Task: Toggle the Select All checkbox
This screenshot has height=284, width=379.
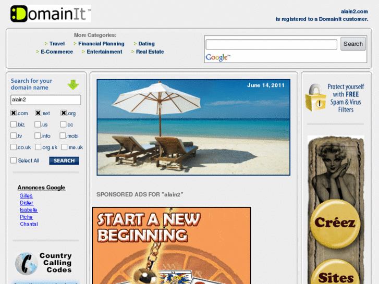Action: (x=14, y=160)
